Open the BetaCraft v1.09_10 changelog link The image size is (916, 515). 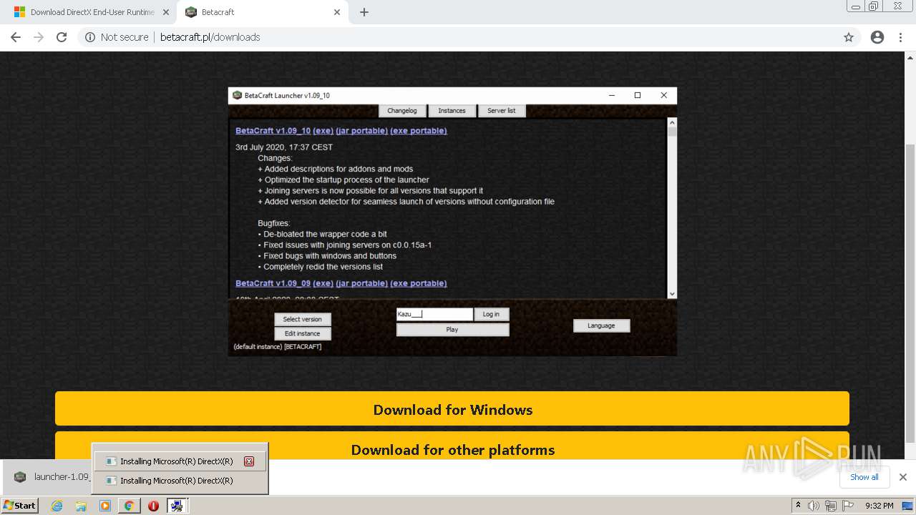pos(273,131)
